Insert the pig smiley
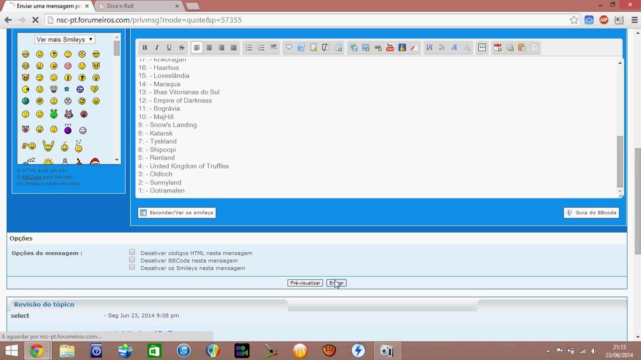This screenshot has height=360, width=641. tap(26, 129)
